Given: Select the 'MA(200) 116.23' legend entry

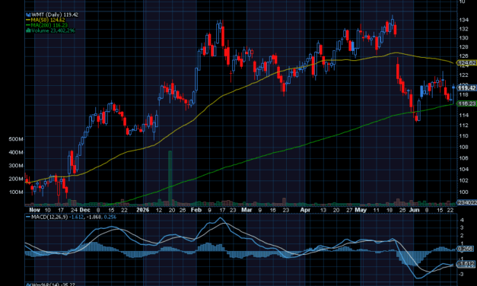Looking at the screenshot, I should pos(49,25).
